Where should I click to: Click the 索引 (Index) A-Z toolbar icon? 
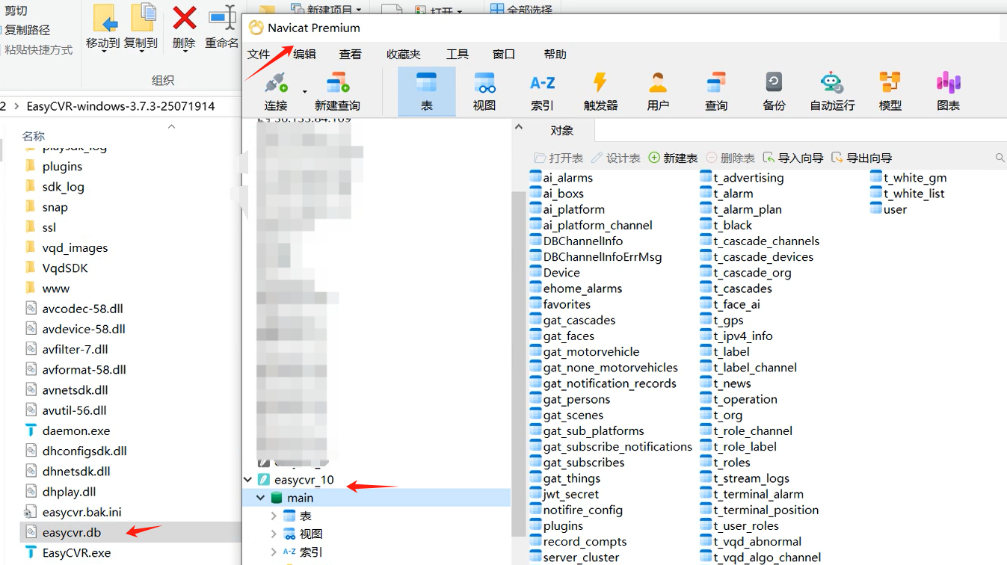click(x=542, y=82)
